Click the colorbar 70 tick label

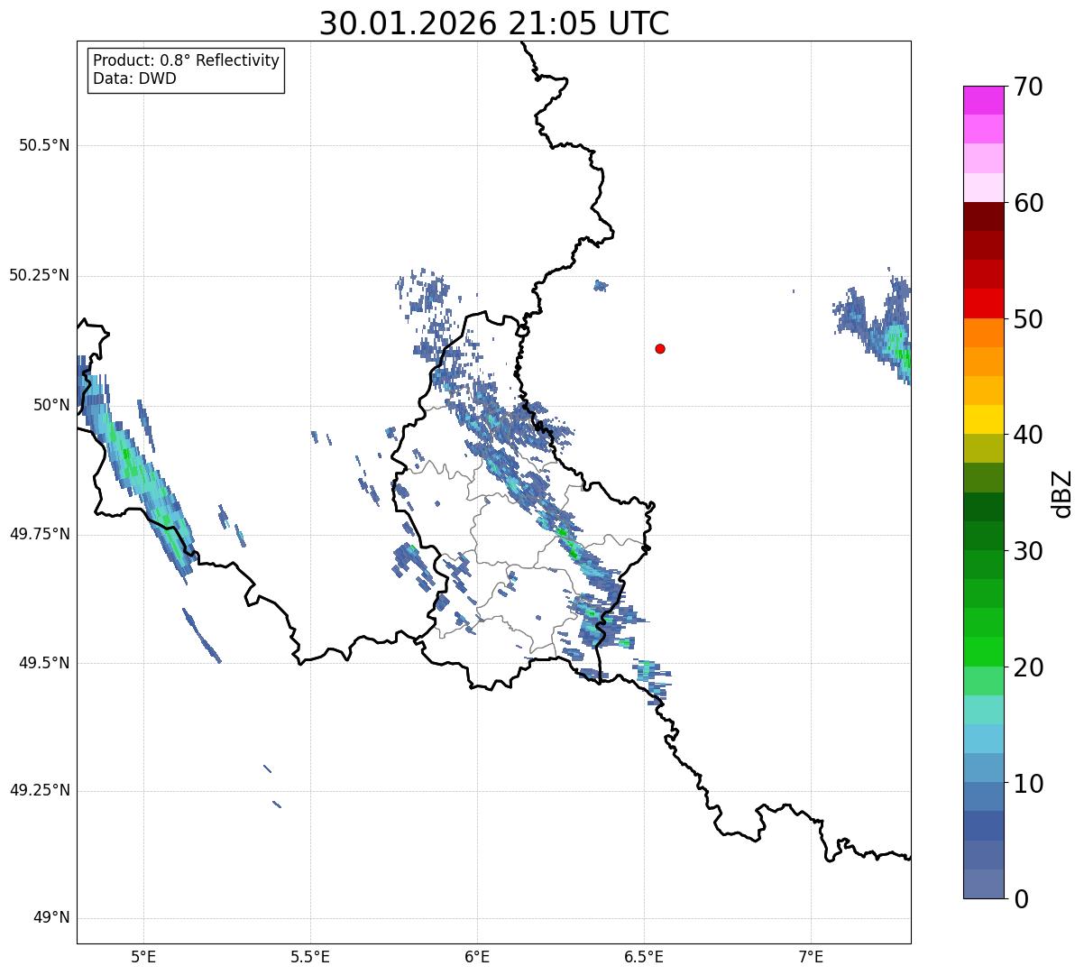click(1029, 87)
